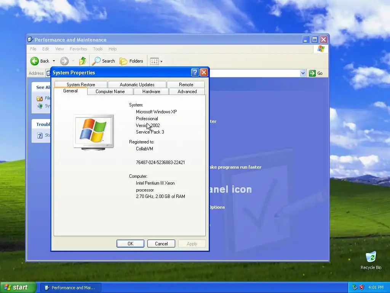Click the CollabVM registered name
Screen dimensions: 390x293
pos(144,149)
